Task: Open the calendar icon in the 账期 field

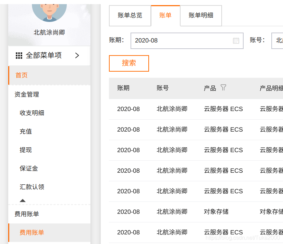Action: (x=236, y=41)
